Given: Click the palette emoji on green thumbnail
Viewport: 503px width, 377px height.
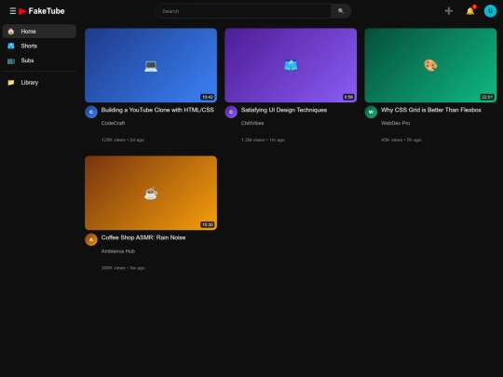Looking at the screenshot, I should click(x=430, y=66).
